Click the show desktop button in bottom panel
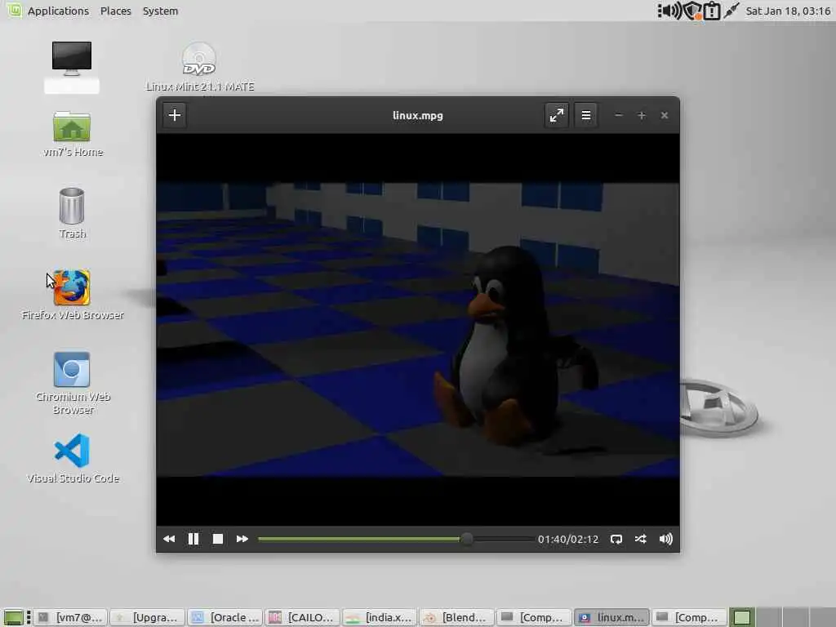This screenshot has width=836, height=627. tap(13, 617)
